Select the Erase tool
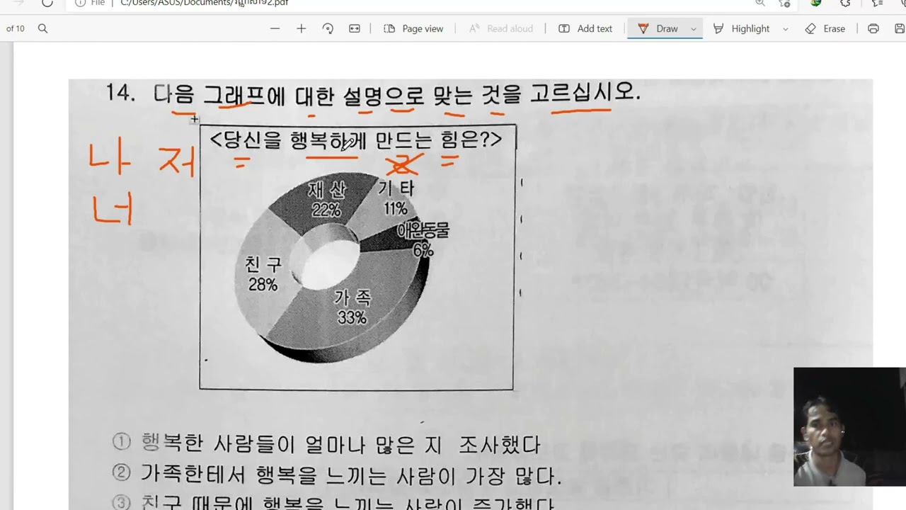Image resolution: width=906 pixels, height=510 pixels. tap(825, 28)
